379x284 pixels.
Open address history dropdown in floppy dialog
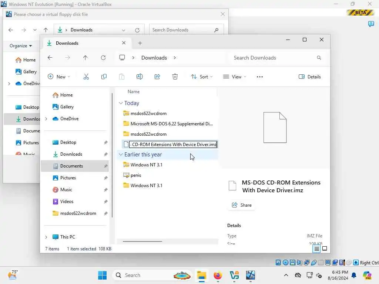[124, 30]
